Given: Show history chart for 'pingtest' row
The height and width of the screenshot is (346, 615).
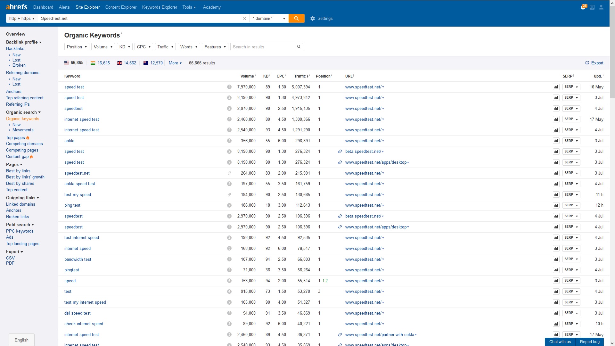Looking at the screenshot, I should 556,270.
